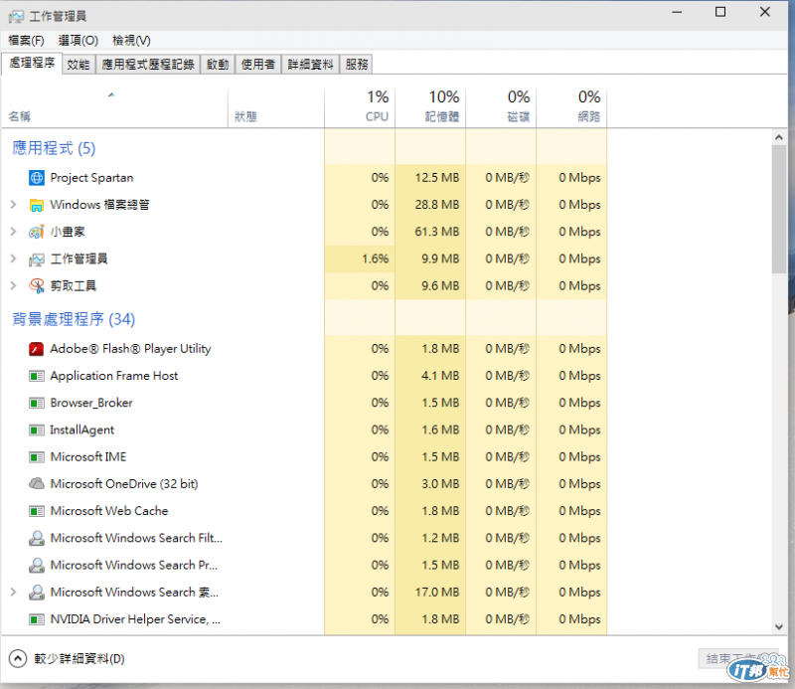Sort by the 狀態 column header
795x689 pixels.
[x=276, y=107]
